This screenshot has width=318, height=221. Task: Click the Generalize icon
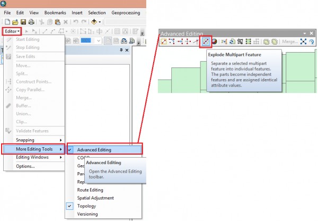(x=266, y=41)
